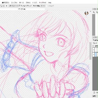Open the ウィンドウ (Window) menu
The image size is (98, 98).
tap(42, 2)
